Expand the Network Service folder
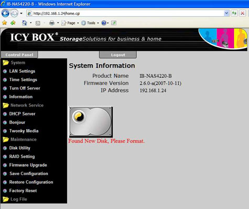 click(x=27, y=105)
